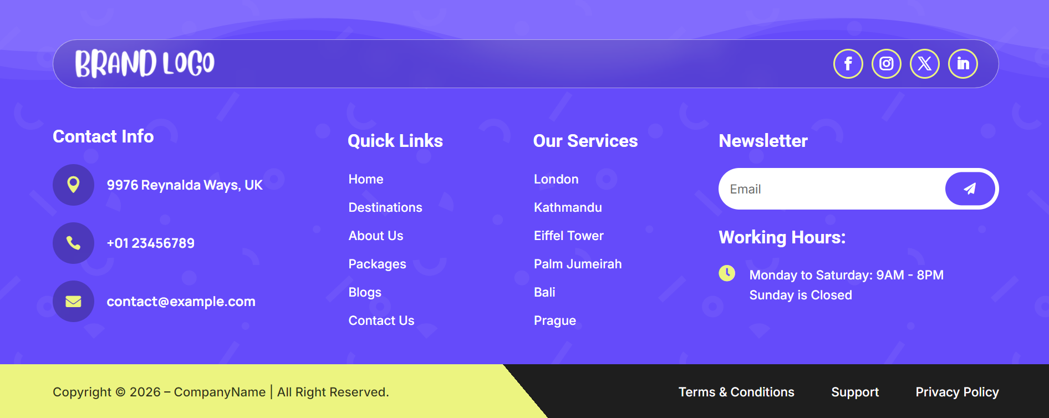Click the contact@example.com email address
This screenshot has width=1049, height=418.
point(181,302)
